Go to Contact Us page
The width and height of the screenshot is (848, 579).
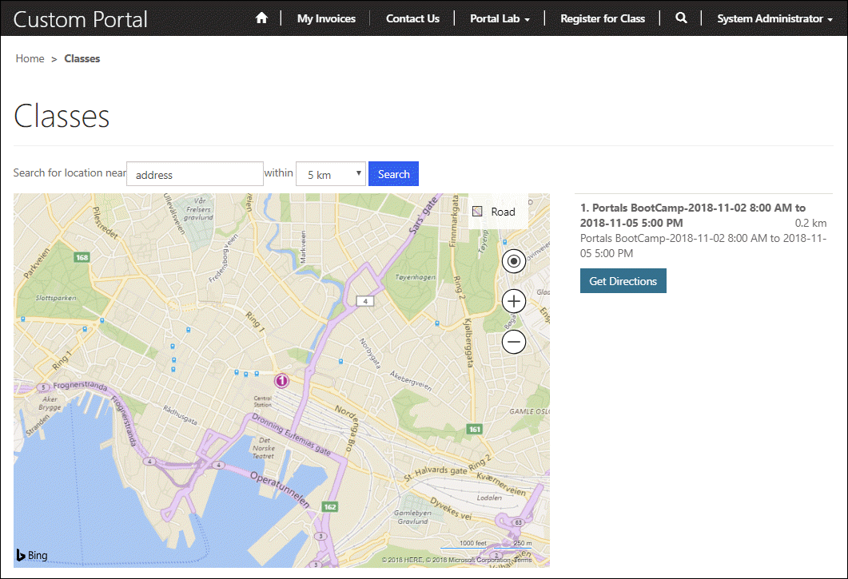[x=412, y=18]
